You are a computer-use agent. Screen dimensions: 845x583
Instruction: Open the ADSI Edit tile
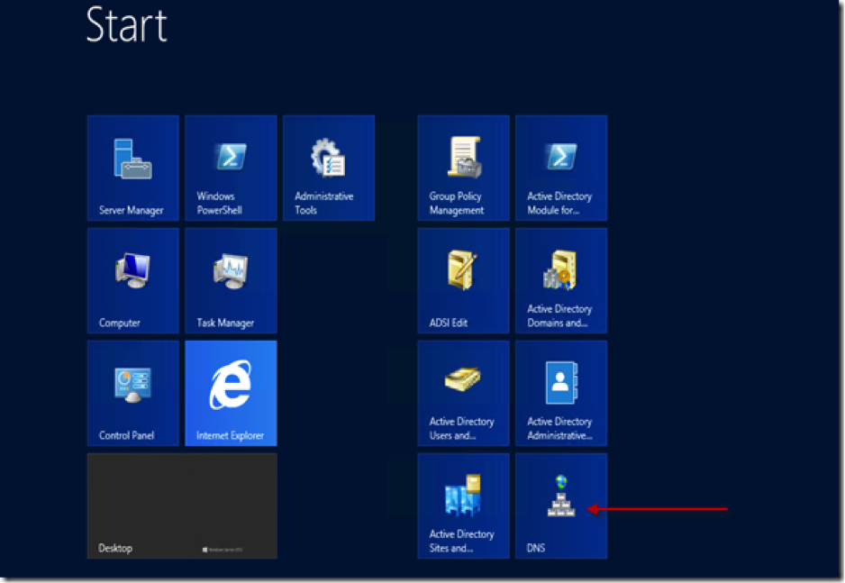click(x=463, y=281)
